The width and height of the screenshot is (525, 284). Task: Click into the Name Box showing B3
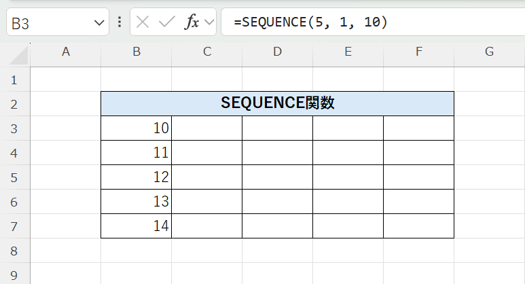(x=48, y=23)
